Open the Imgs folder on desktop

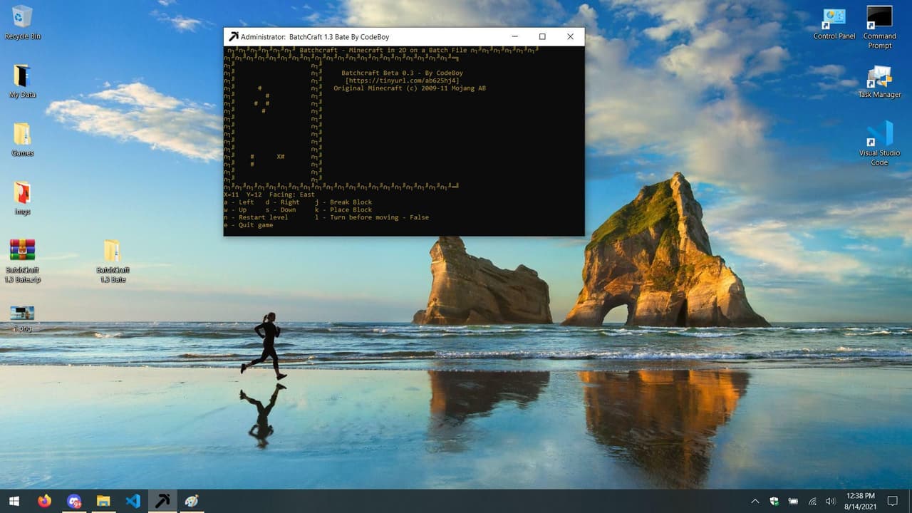click(x=22, y=198)
